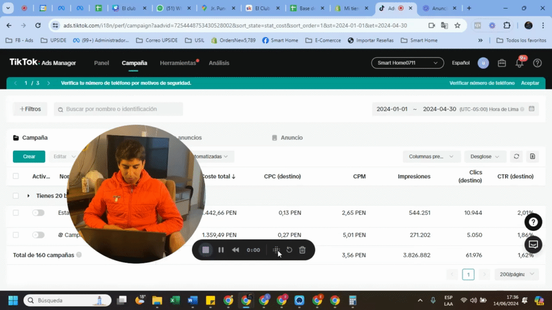Refresh the campaign table with the refresh icon
Screen dimensions: 552x310
coord(516,156)
